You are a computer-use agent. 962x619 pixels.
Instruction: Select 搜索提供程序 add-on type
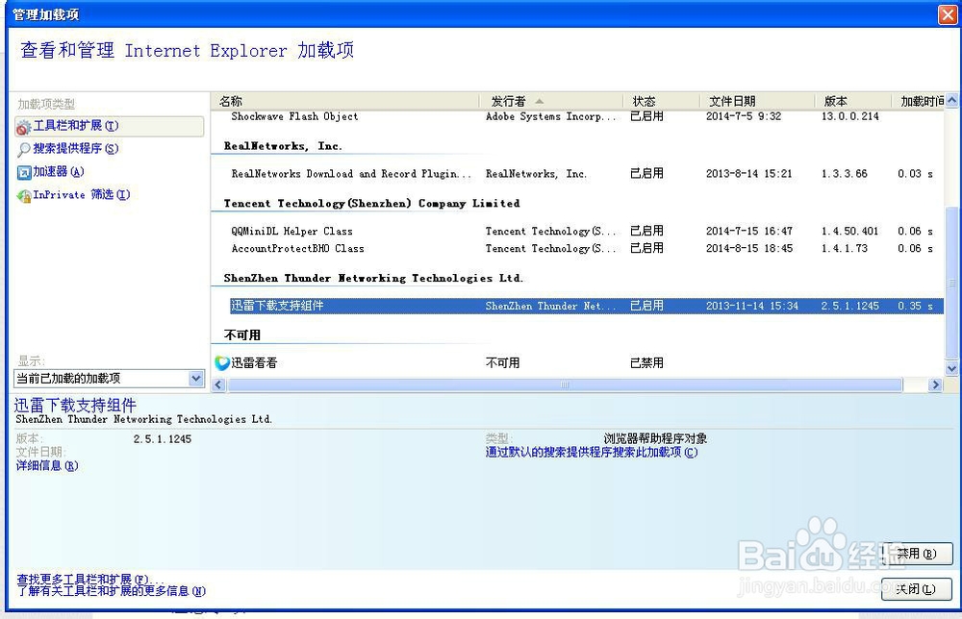click(x=75, y=148)
